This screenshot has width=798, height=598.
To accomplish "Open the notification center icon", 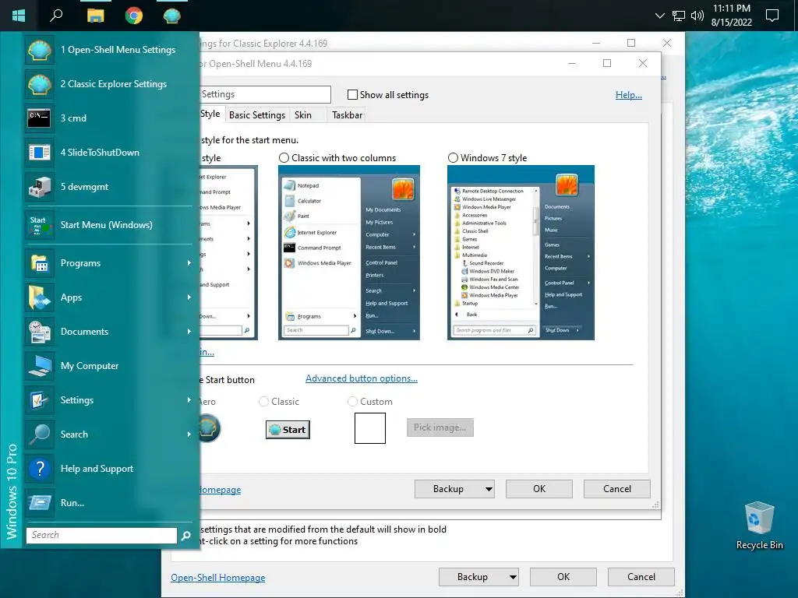I will [772, 16].
